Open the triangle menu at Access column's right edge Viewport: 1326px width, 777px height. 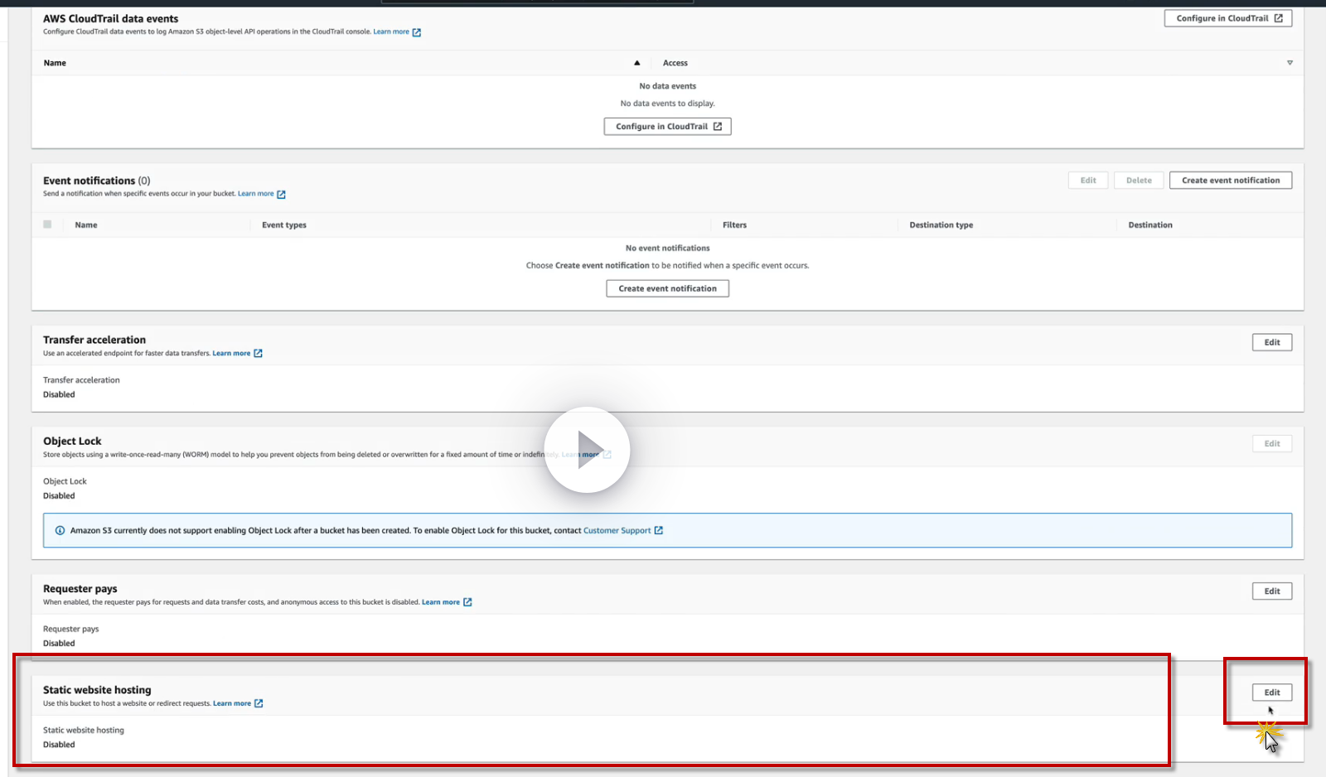click(x=1290, y=63)
